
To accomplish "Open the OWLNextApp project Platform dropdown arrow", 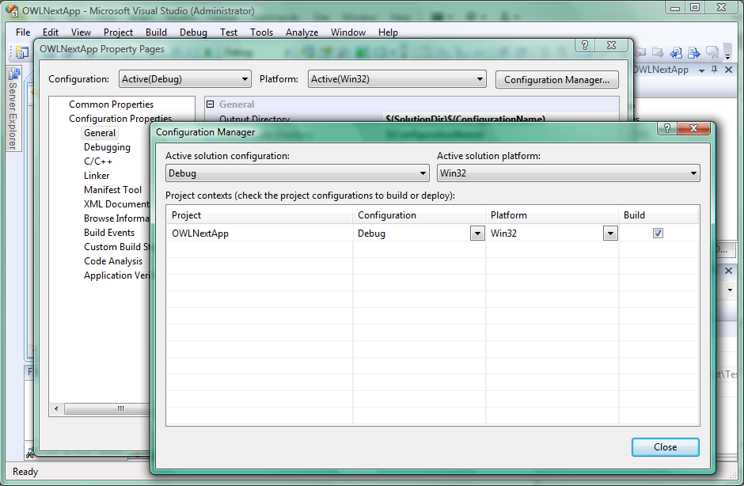I will click(x=610, y=233).
